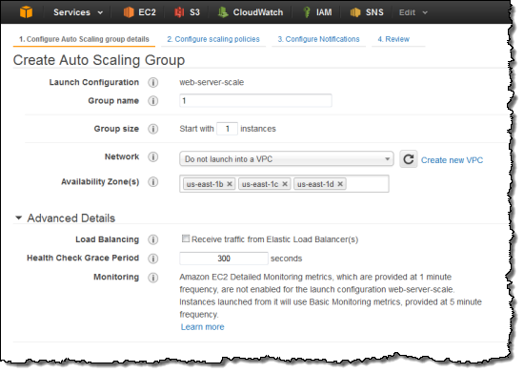
Task: Open SNS shortcut in top bar
Action: tap(367, 12)
